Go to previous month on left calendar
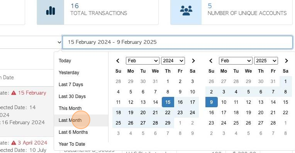The image size is (295, 153). (x=118, y=61)
